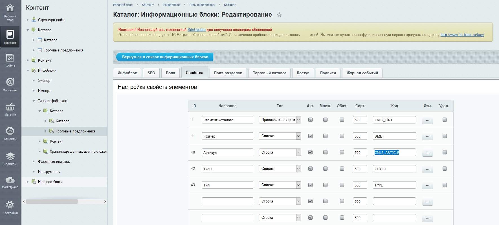The height and width of the screenshot is (225, 499).
Task: Switch to the Поля tab
Action: [170, 73]
